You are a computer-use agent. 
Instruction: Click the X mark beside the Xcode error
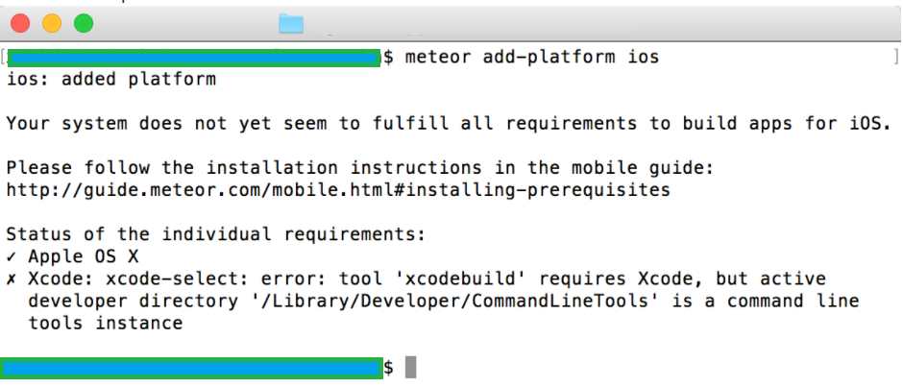(12, 279)
